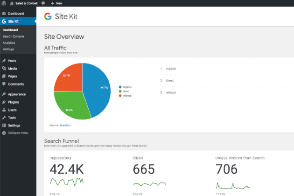The image size is (294, 196).
Task: Click the Tools wrench icon
Action: [x=4, y=118]
